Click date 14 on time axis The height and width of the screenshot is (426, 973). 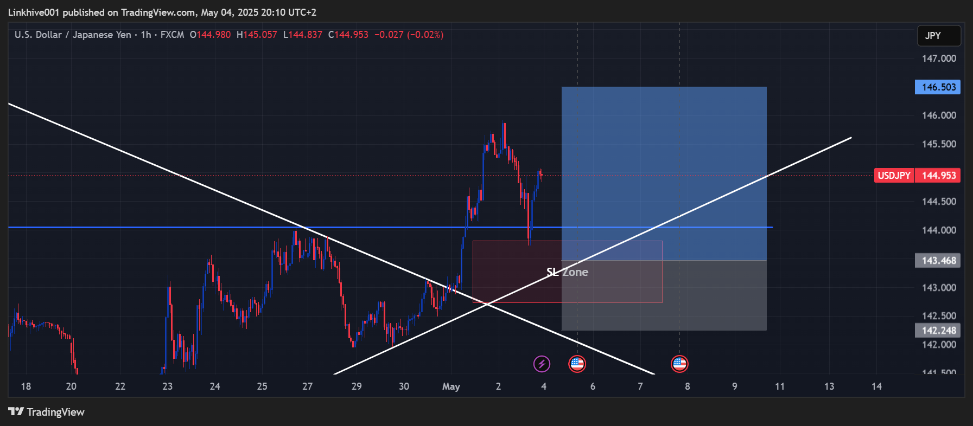click(876, 386)
